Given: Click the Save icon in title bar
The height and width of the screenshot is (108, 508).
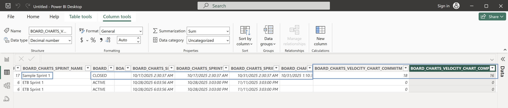Looking at the screenshot, I should click(x=8, y=6).
